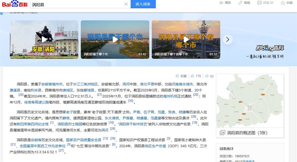Open the 亳州机场 link
297x162 pixels.
coord(170,96)
